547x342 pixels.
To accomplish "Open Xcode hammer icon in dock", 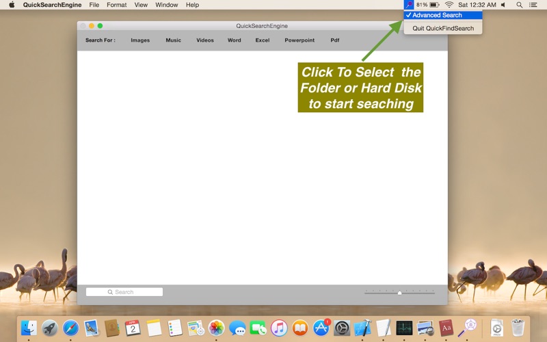I will coord(363,328).
